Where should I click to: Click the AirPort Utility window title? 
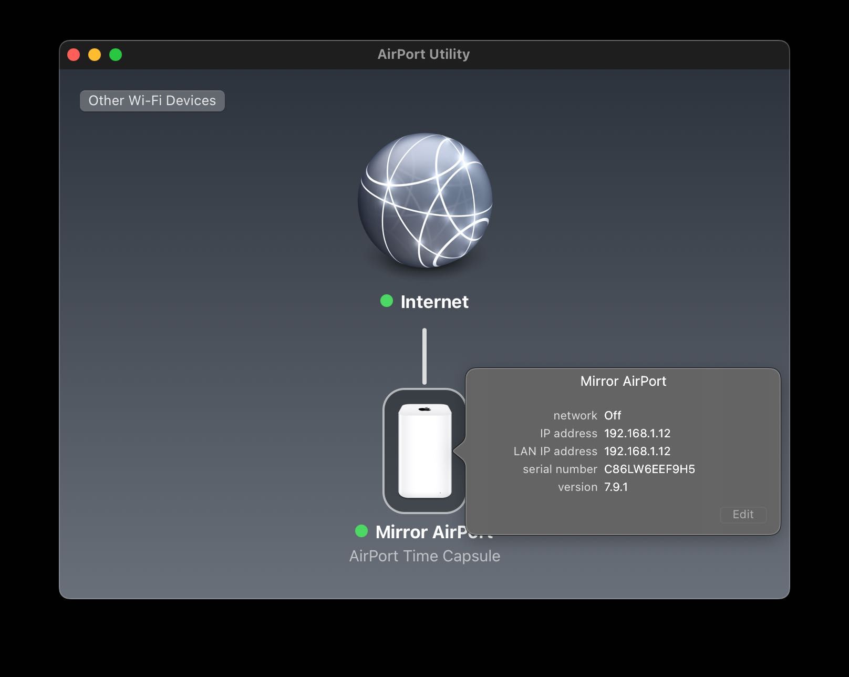(423, 54)
